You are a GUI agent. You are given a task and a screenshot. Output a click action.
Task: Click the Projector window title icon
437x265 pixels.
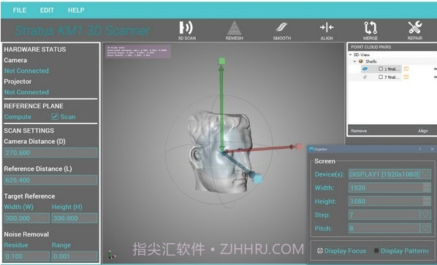pos(311,149)
